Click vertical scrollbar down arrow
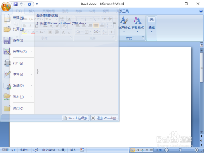The height and width of the screenshot is (153, 204). [202, 132]
